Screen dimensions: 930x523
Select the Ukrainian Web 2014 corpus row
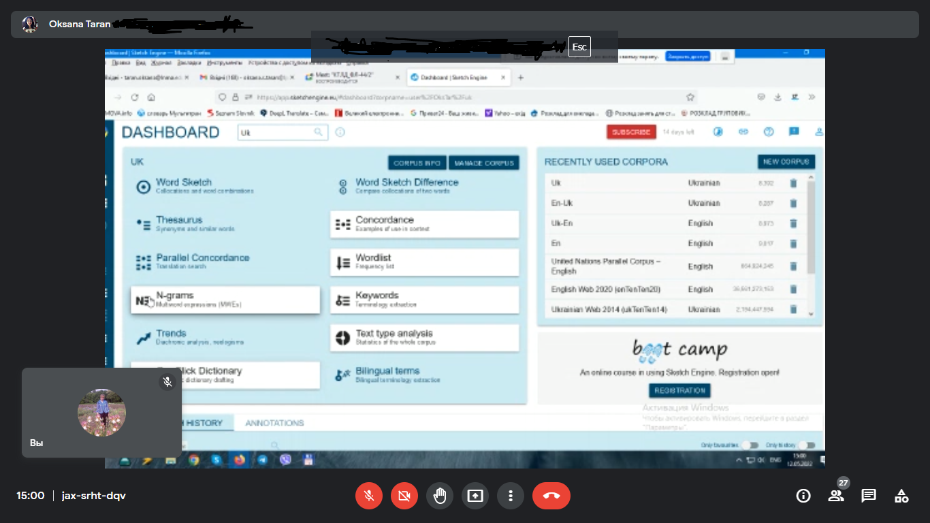tap(675, 310)
